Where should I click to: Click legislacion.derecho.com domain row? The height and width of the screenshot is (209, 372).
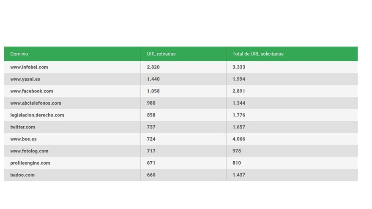point(37,115)
